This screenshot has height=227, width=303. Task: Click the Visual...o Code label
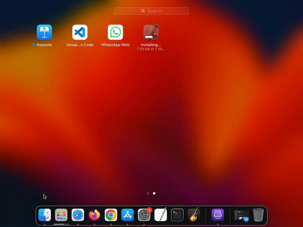(x=80, y=45)
